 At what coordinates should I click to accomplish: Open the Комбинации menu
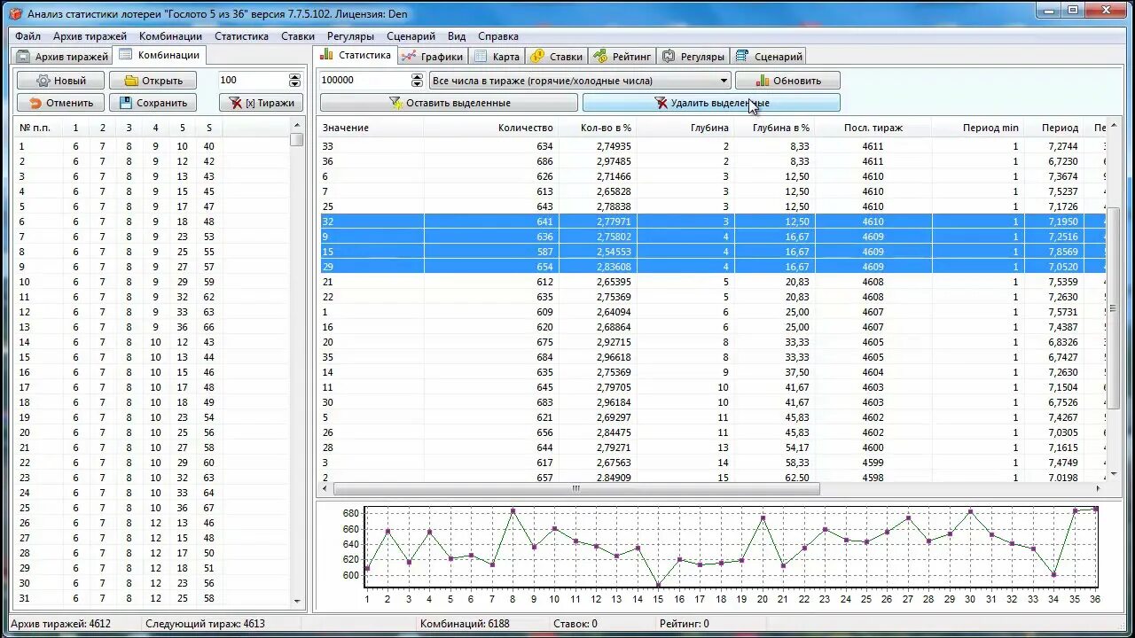click(171, 36)
